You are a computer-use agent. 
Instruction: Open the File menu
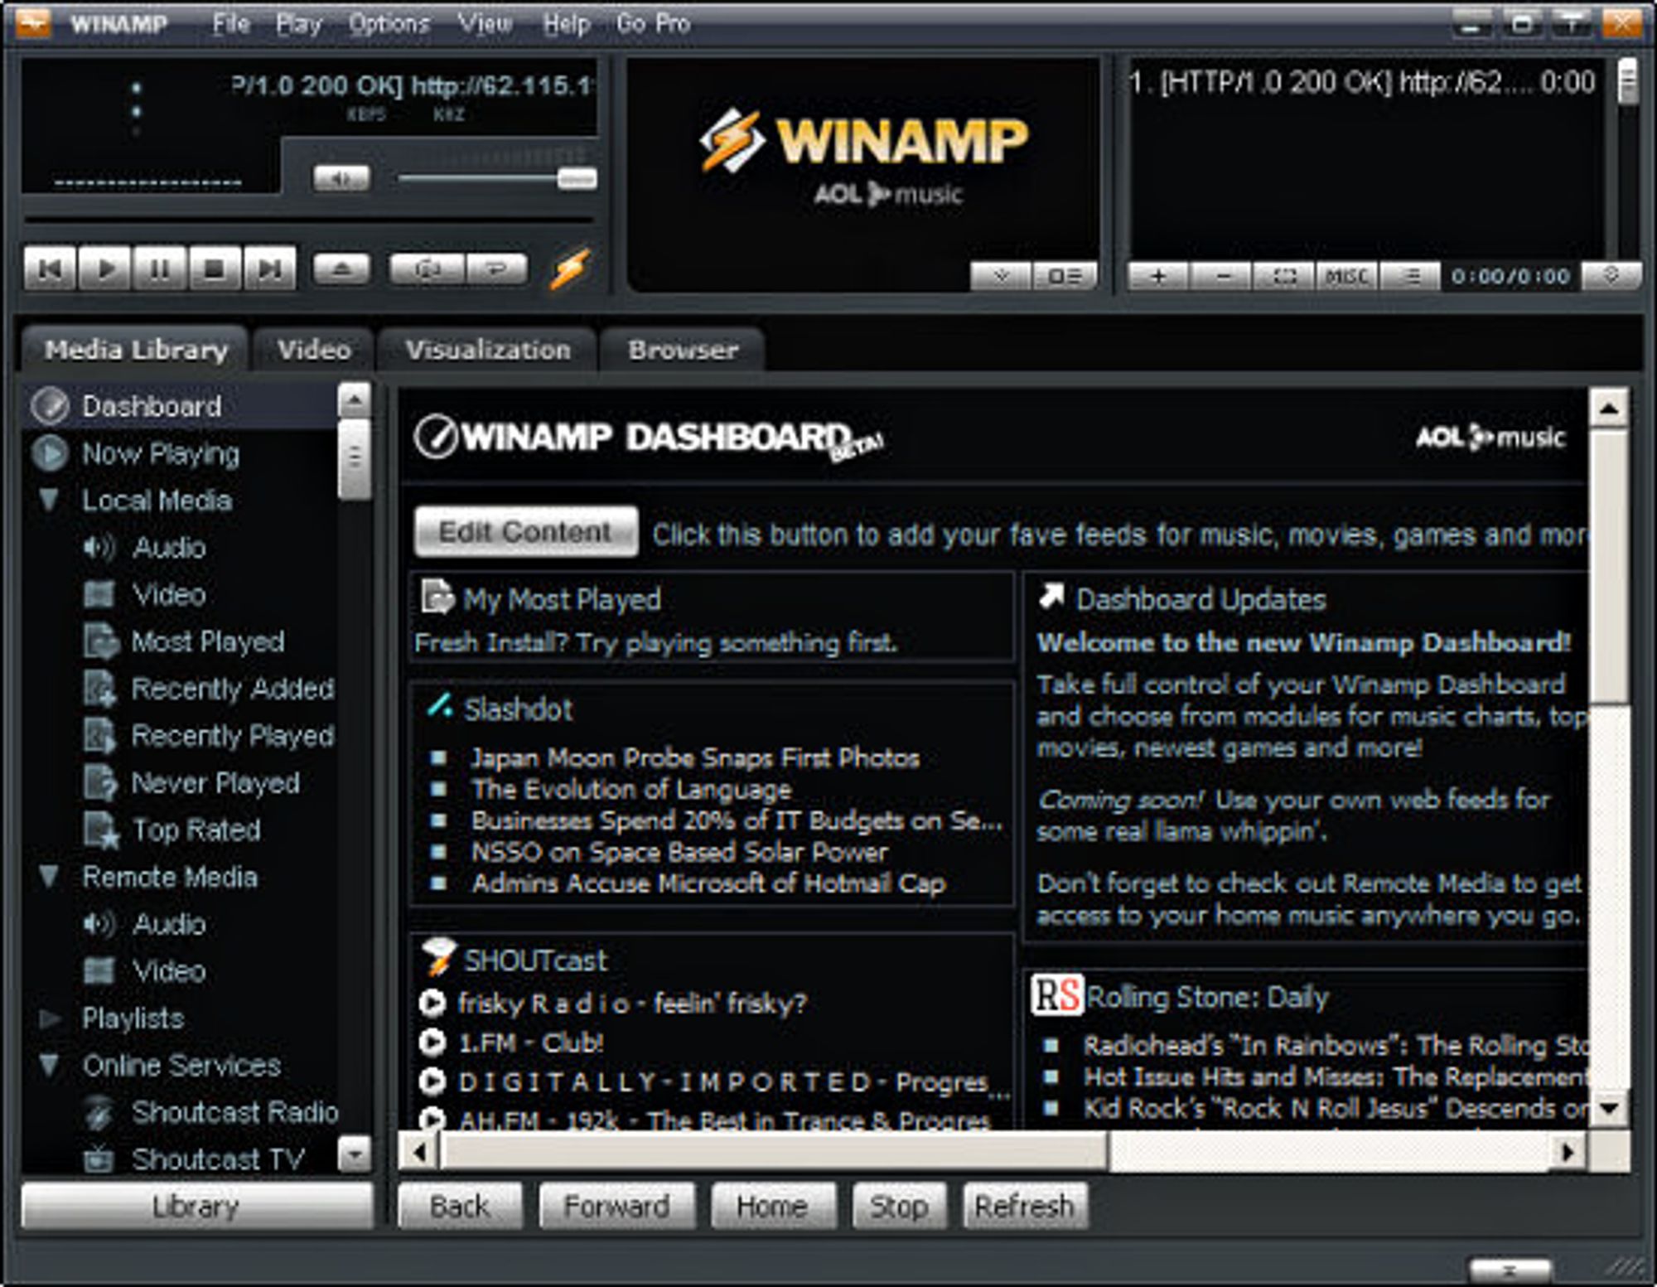[x=230, y=24]
